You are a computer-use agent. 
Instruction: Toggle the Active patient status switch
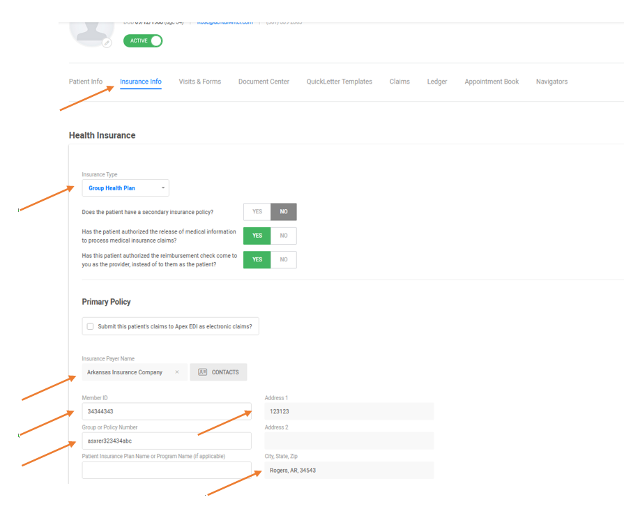pyautogui.click(x=143, y=41)
